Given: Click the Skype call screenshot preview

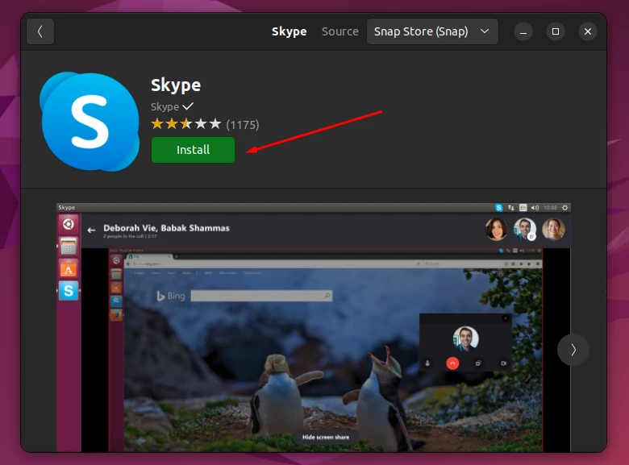Looking at the screenshot, I should pyautogui.click(x=314, y=327).
